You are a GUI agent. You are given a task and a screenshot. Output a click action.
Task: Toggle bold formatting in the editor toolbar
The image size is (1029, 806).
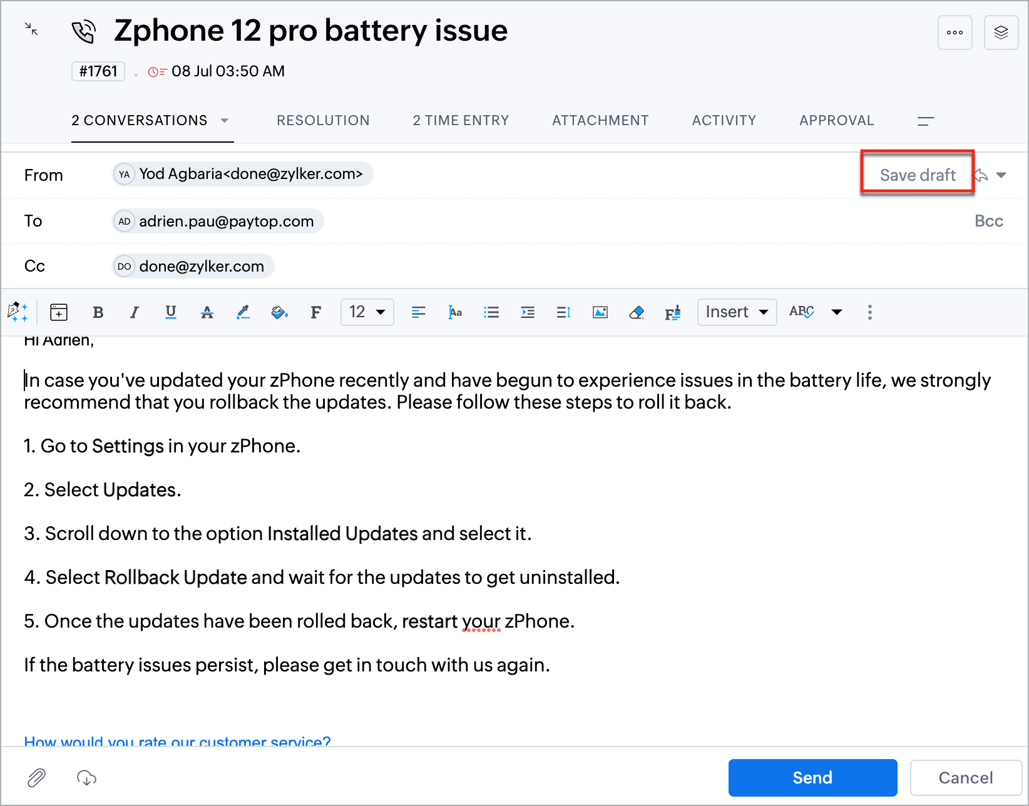(98, 312)
